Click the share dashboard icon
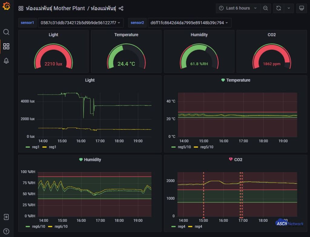This screenshot has width=310, height=237. pos(121,8)
